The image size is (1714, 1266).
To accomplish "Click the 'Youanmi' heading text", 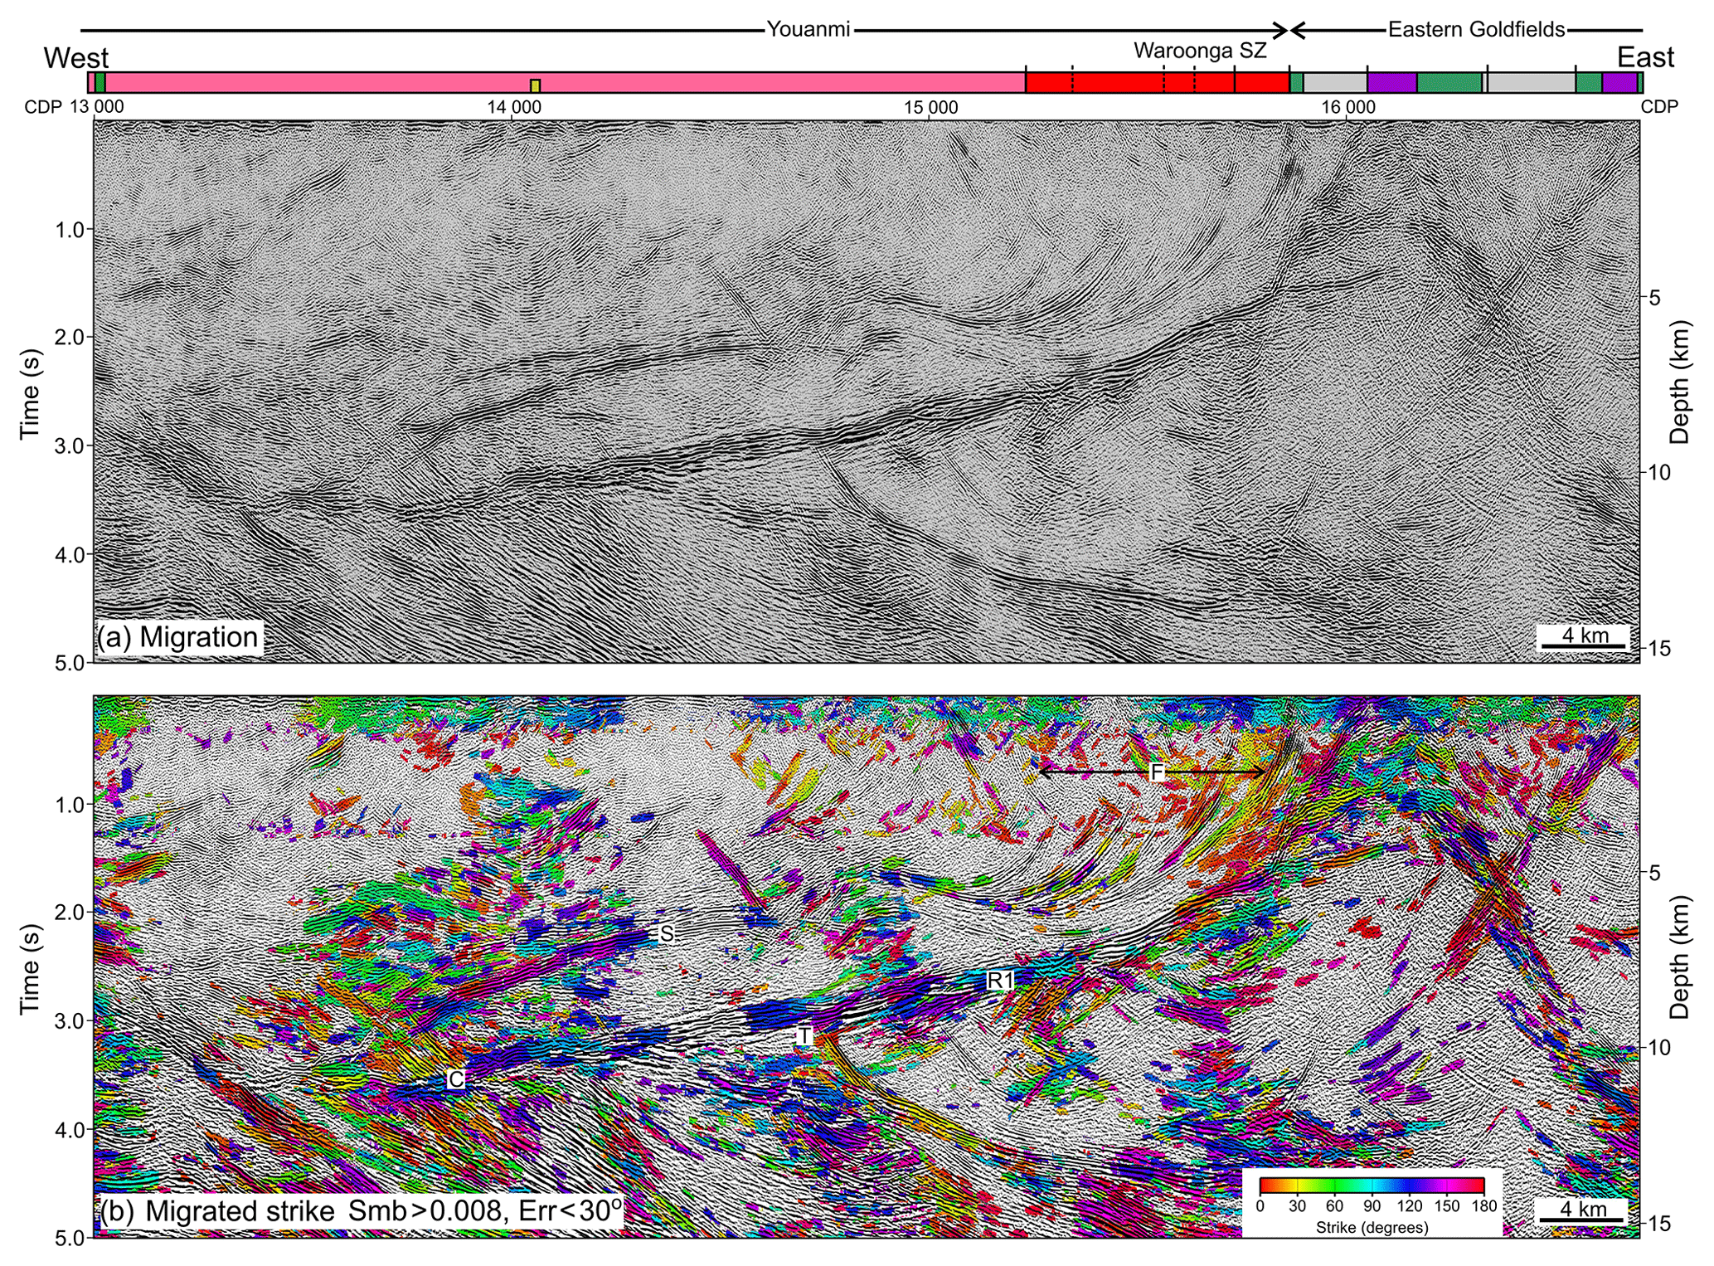I will [x=808, y=30].
